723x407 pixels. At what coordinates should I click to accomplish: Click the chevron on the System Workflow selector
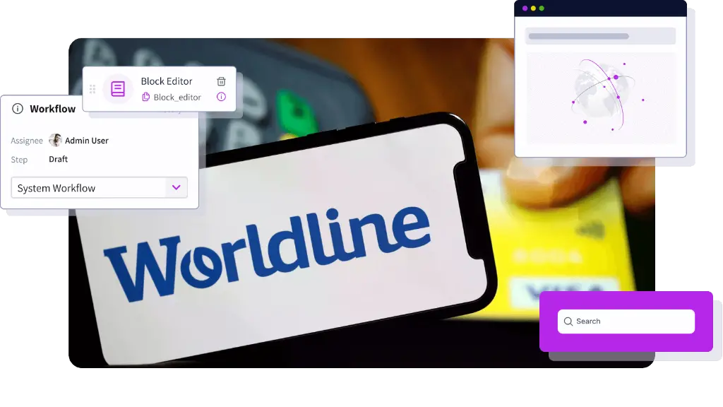176,187
